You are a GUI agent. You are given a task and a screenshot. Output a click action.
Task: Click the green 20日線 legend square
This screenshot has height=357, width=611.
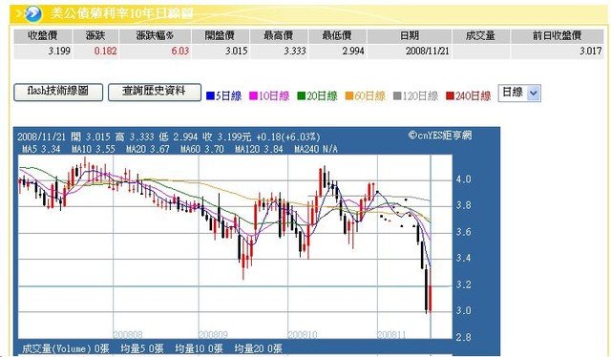pos(302,95)
